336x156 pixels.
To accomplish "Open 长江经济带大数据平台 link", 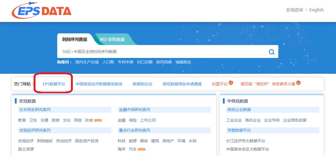I will (246, 141).
